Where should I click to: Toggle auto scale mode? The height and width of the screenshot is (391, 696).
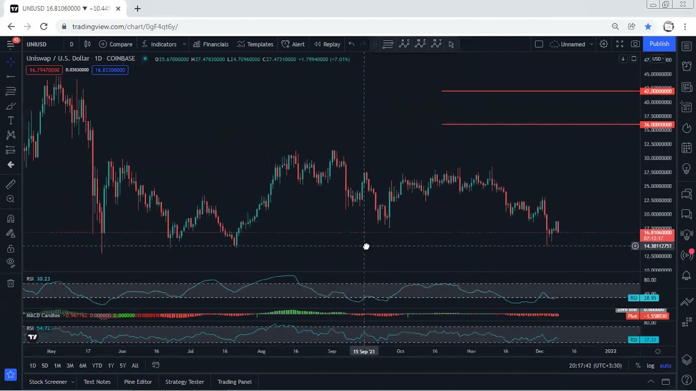pos(666,365)
